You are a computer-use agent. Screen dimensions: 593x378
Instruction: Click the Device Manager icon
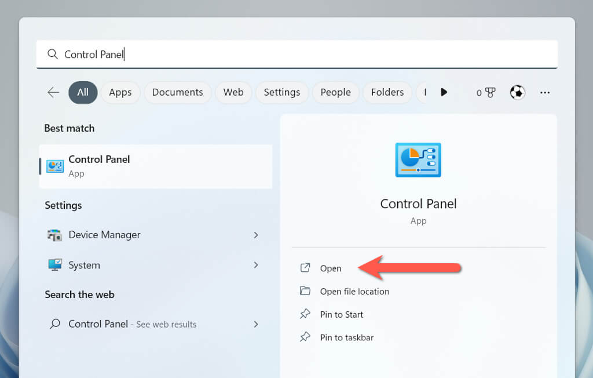pyautogui.click(x=55, y=235)
